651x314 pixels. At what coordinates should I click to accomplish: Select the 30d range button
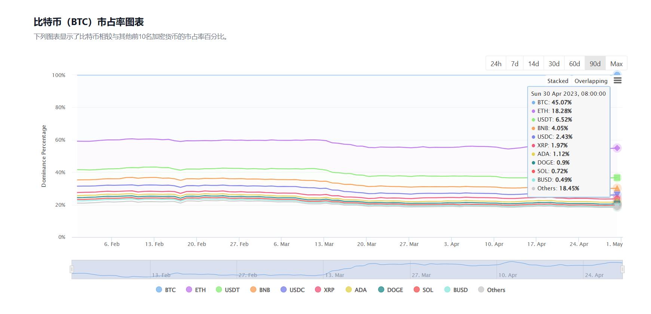click(554, 64)
